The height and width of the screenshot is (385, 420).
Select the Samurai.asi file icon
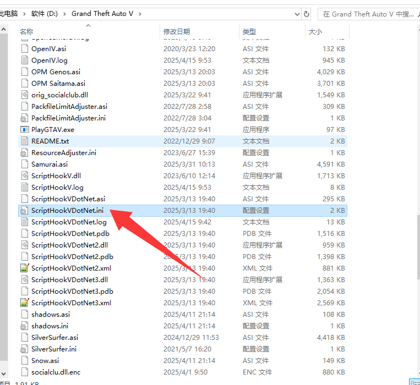click(25, 164)
